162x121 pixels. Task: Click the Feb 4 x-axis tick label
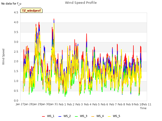click(88, 104)
